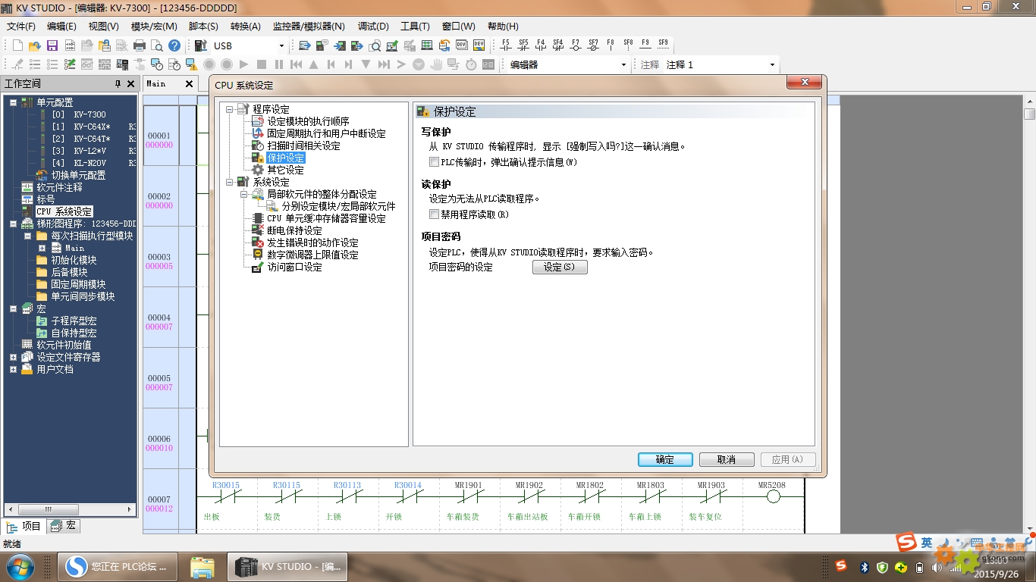Open the 文件(F) menu
The image size is (1036, 582).
click(21, 26)
